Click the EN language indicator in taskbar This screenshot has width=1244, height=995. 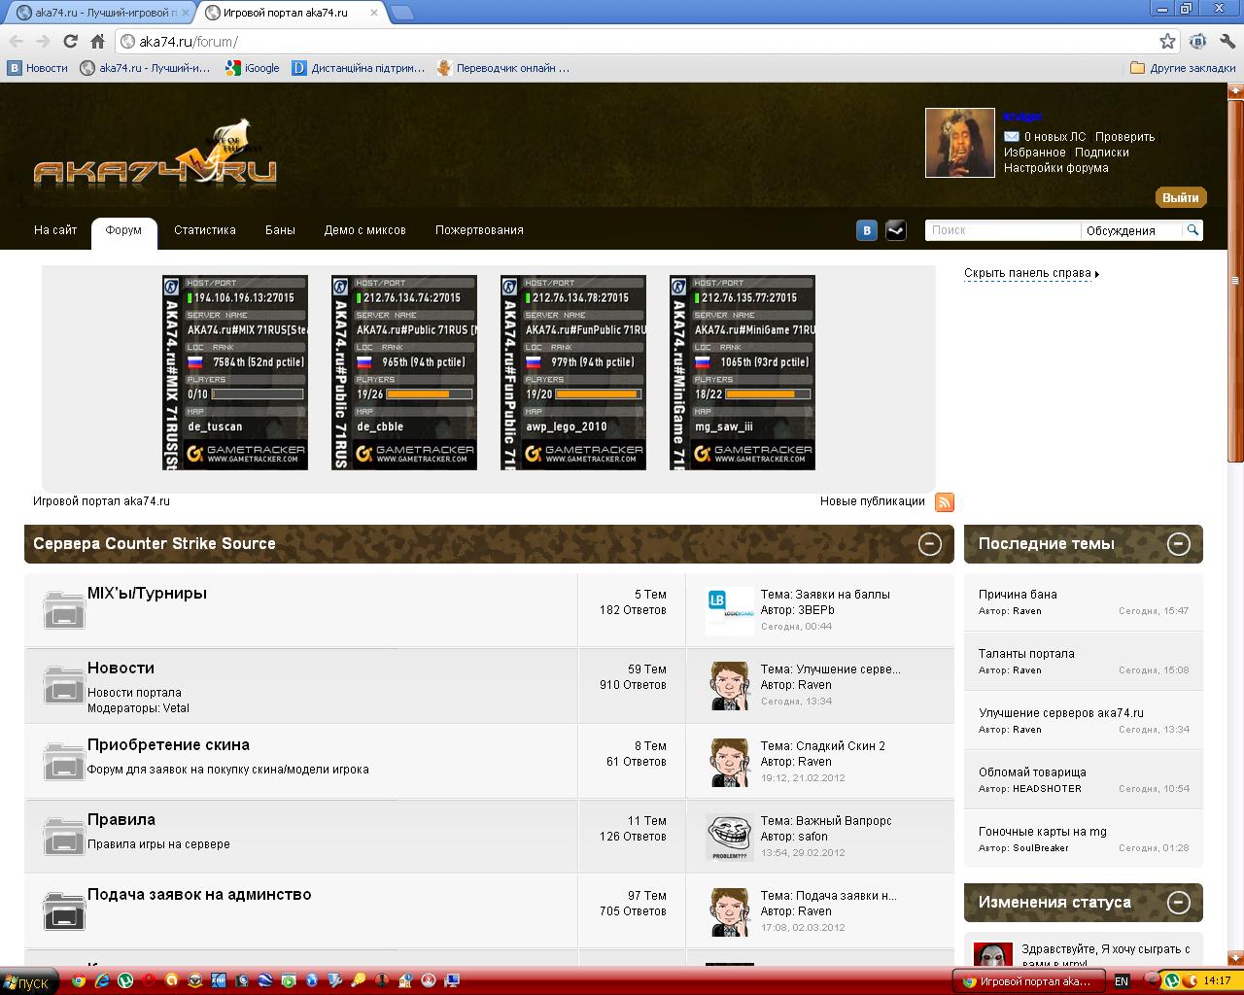click(1122, 981)
